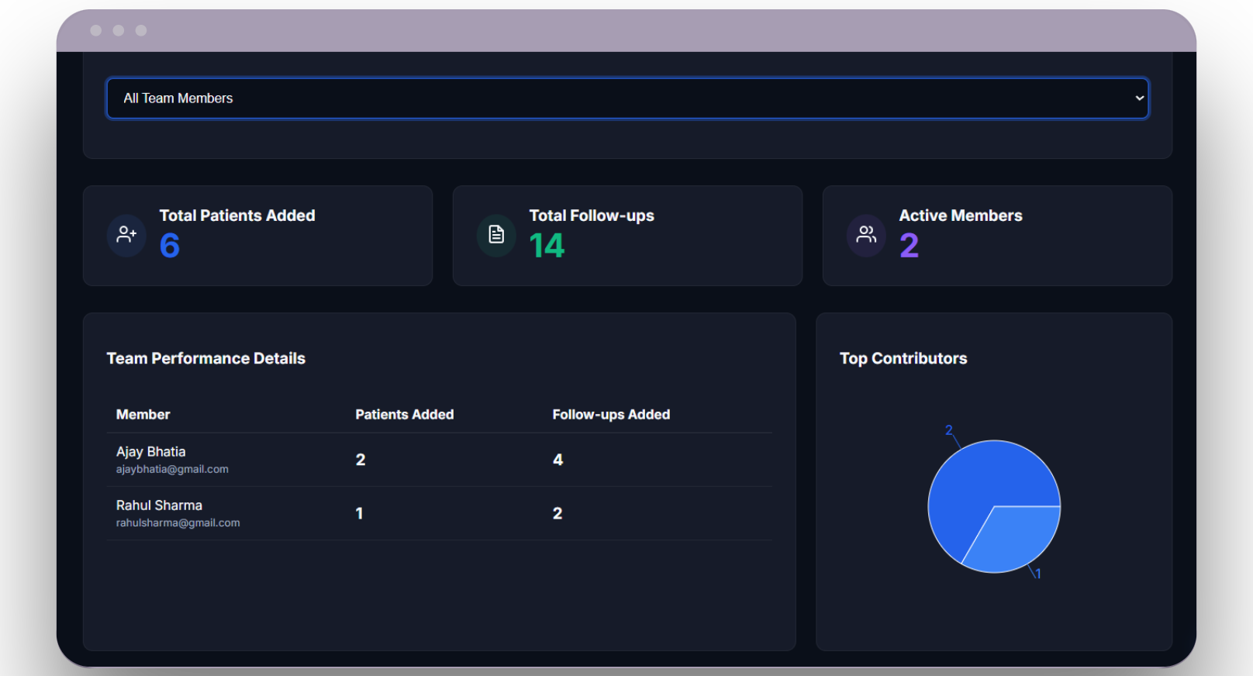Click Rahul Sharma's patients added value

(x=359, y=513)
